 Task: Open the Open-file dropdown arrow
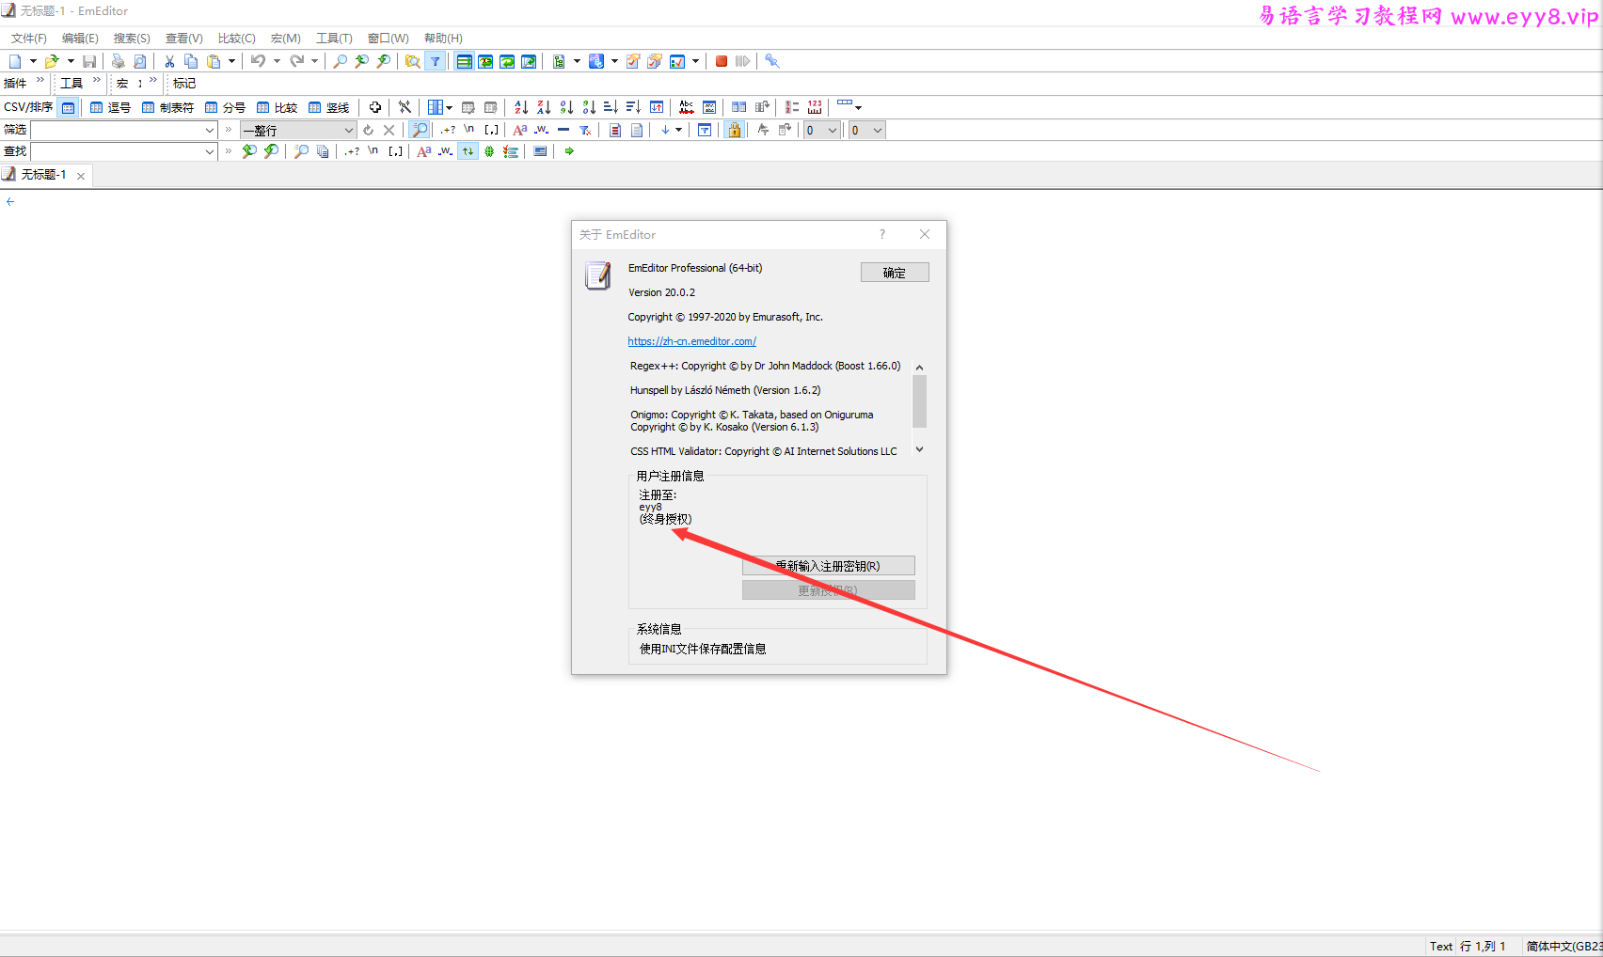click(71, 61)
